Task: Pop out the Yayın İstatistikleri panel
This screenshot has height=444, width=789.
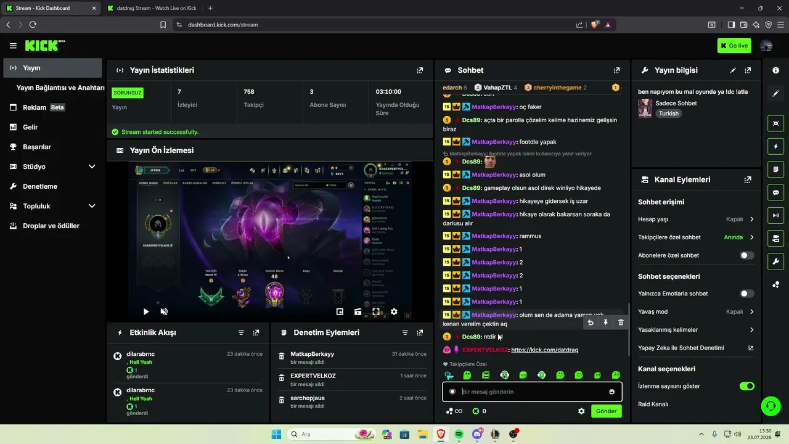Action: pos(420,70)
